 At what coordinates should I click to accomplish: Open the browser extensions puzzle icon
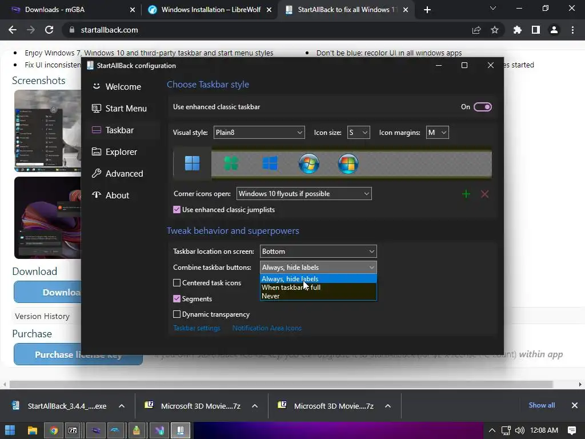tap(518, 30)
